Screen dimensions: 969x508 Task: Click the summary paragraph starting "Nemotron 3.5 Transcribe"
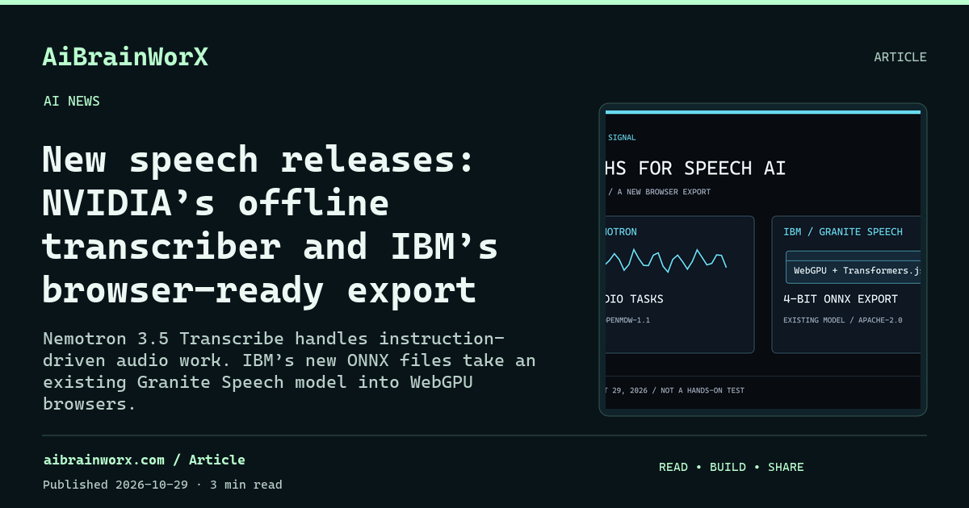[289, 371]
